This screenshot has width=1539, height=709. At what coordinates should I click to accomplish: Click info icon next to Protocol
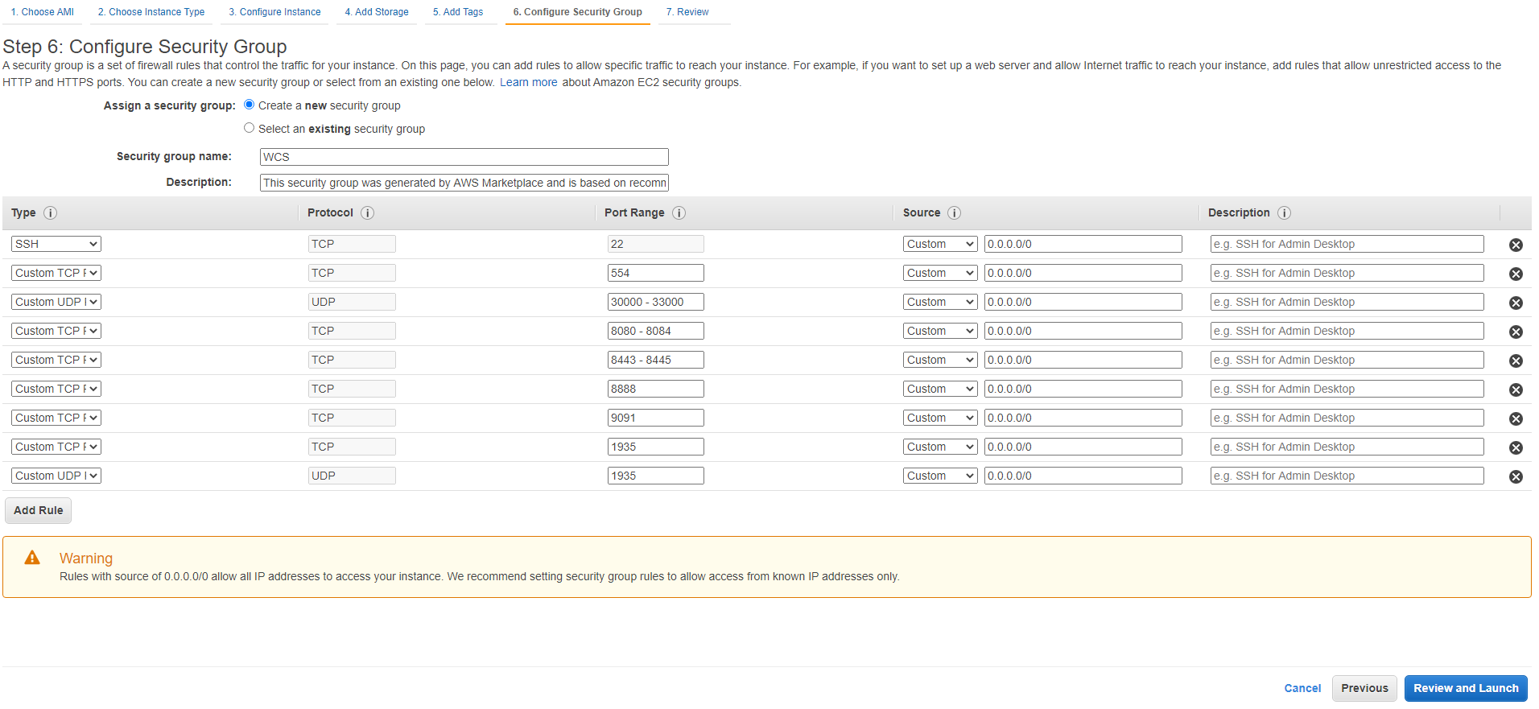367,213
